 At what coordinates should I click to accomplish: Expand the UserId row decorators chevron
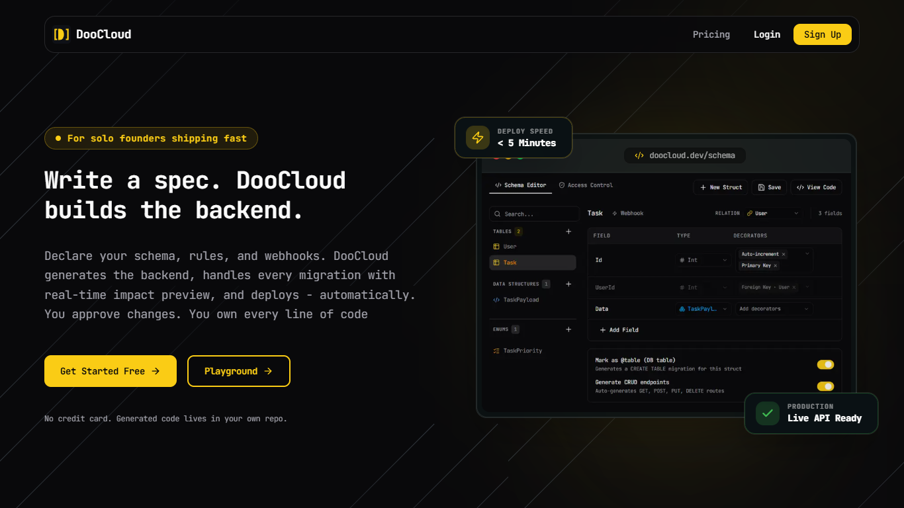tap(807, 288)
